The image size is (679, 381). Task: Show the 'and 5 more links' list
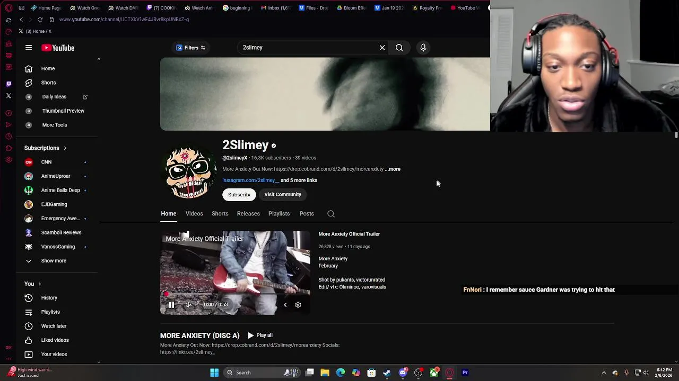299,180
